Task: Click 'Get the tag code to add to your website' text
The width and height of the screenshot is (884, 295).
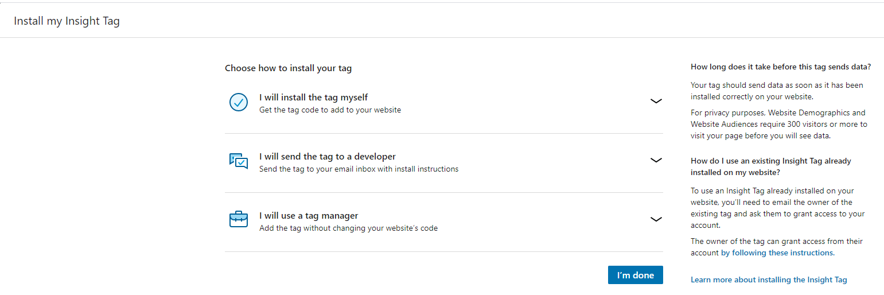Action: 330,110
